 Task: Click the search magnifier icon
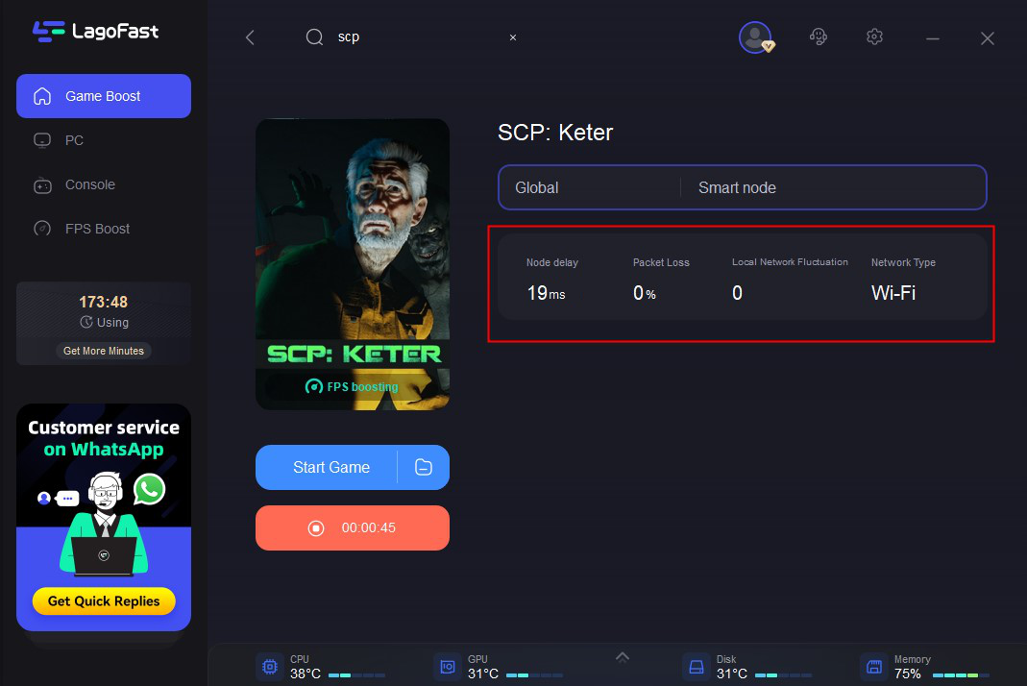click(314, 37)
